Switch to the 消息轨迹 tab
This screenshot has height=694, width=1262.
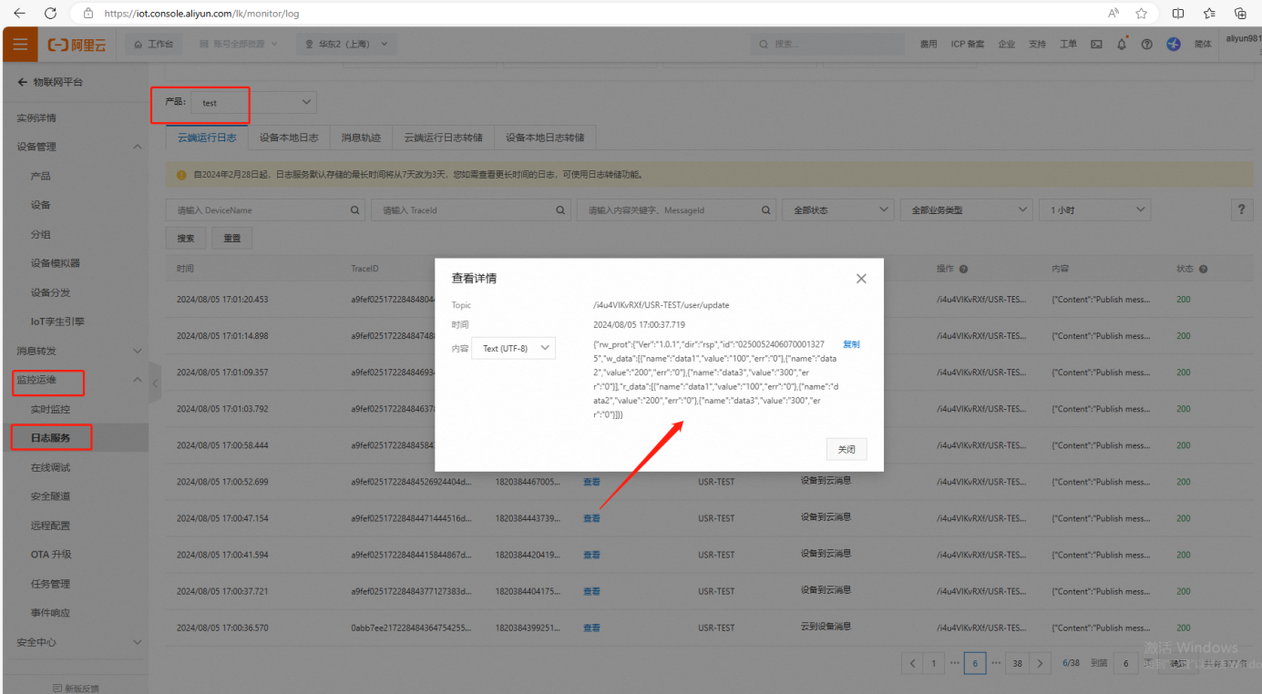click(x=361, y=138)
